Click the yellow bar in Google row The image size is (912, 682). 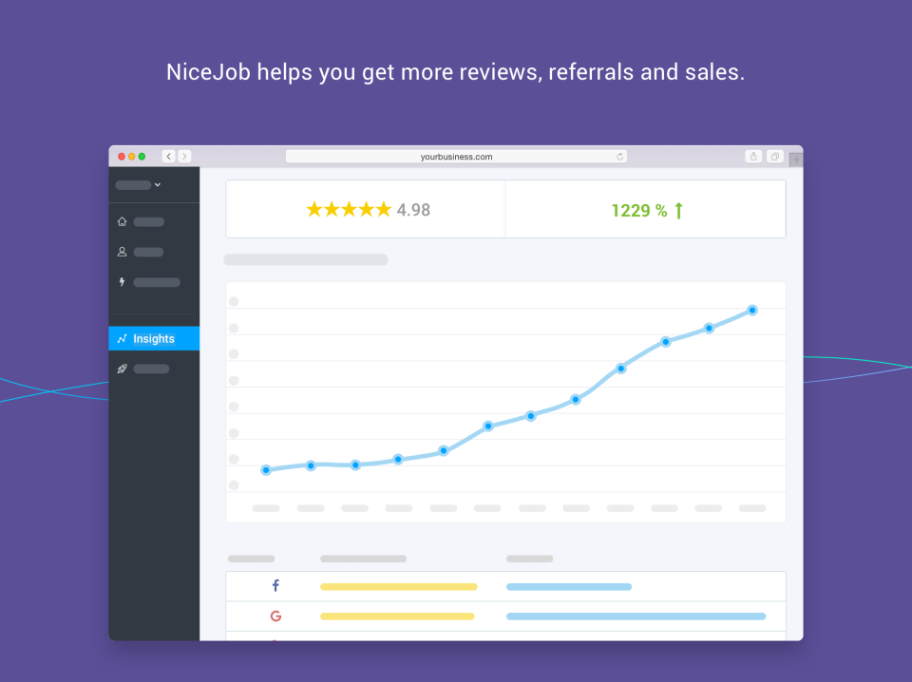pos(397,616)
